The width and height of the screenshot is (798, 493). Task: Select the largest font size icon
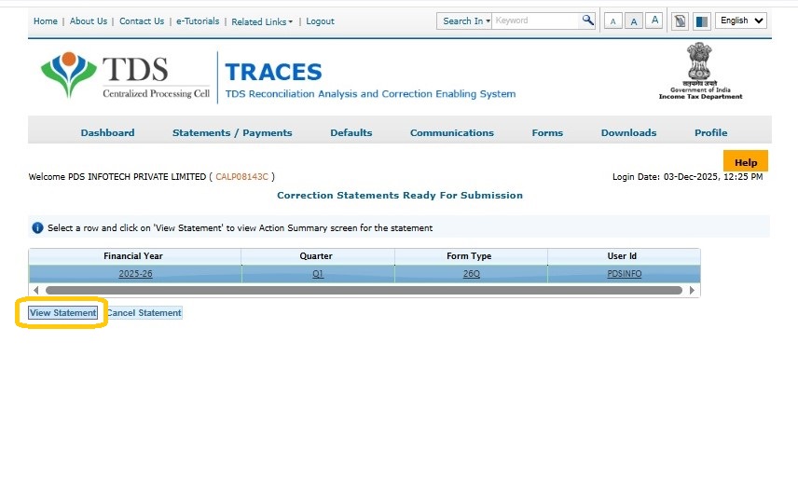pos(654,21)
